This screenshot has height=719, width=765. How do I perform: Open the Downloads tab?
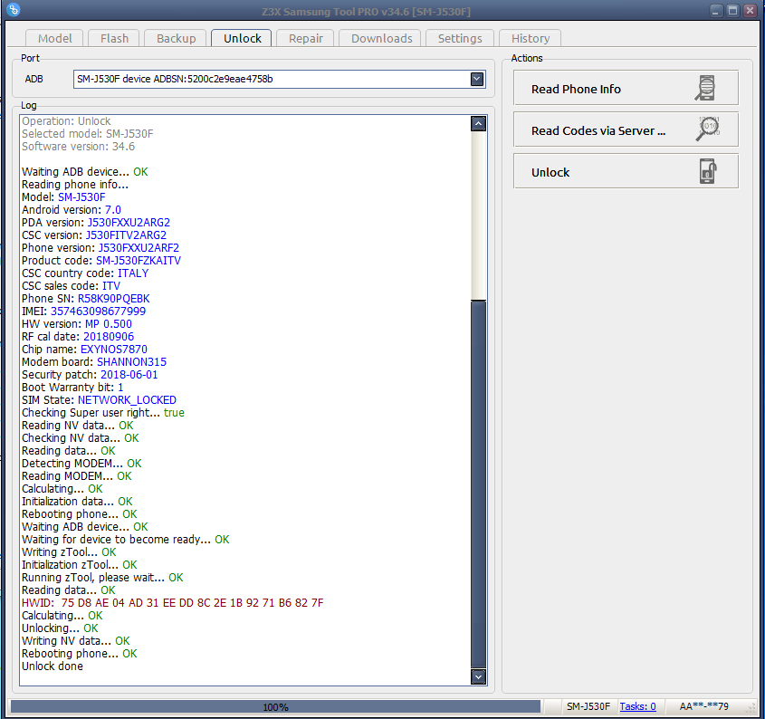point(381,38)
